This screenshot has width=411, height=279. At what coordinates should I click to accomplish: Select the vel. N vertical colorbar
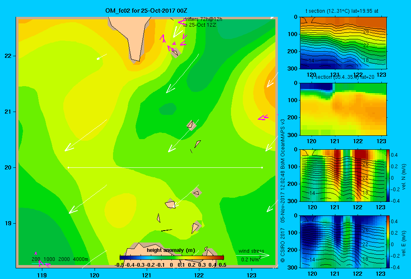[388, 175]
